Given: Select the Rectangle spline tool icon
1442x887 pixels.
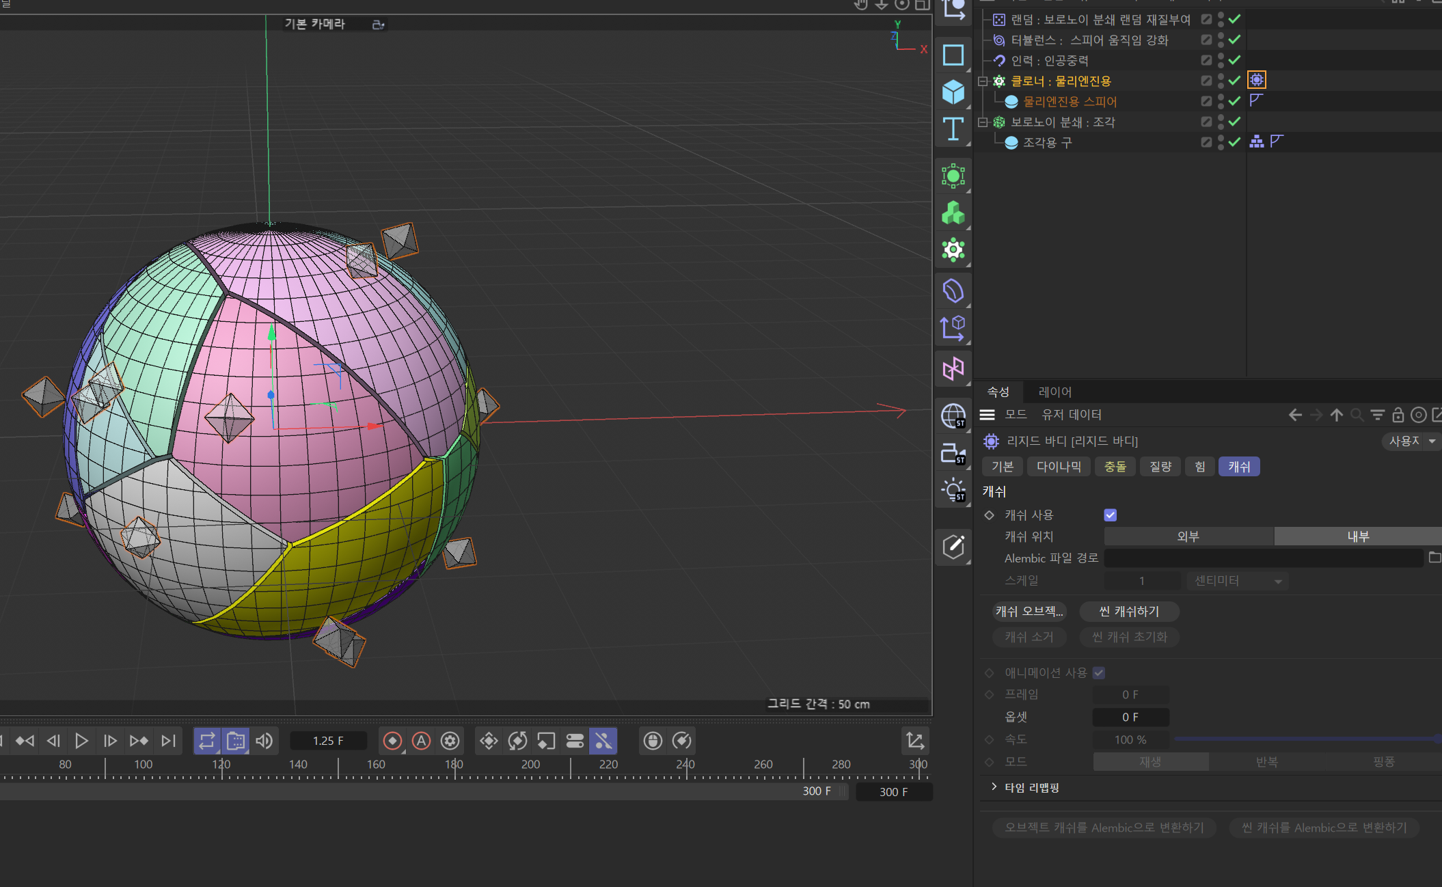Looking at the screenshot, I should point(953,55).
